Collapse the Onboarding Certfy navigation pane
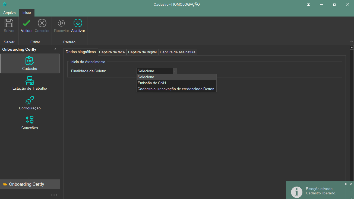354x199 pixels. [x=55, y=49]
